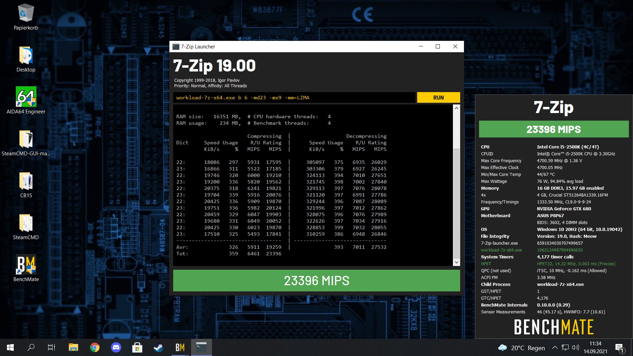Click the green 23396 MIPS result bar in launcher
633x356 pixels.
point(316,281)
